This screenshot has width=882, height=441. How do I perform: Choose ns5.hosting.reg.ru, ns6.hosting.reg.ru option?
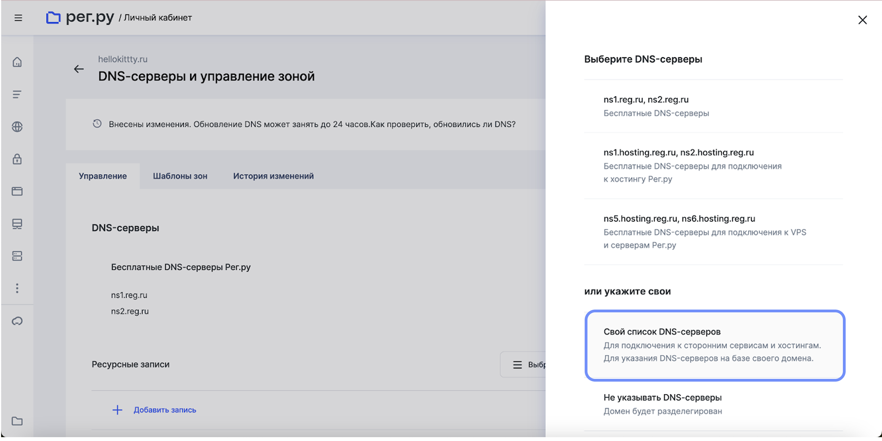point(714,232)
